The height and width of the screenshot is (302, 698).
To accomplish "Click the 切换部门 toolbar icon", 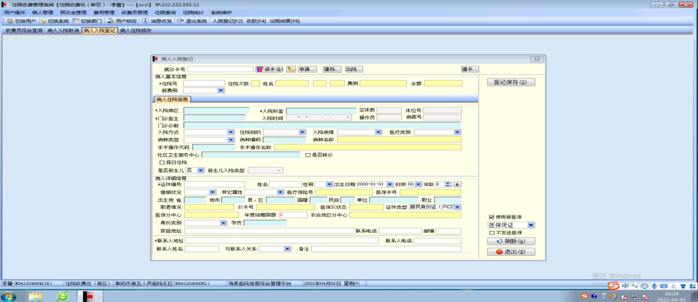I will click(76, 21).
